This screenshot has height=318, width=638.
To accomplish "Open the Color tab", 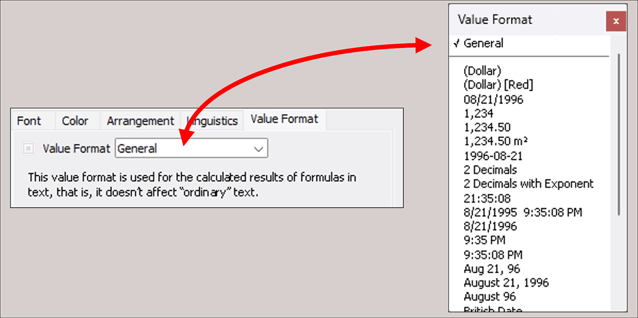I will [75, 120].
